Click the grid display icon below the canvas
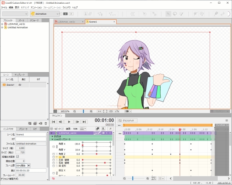This screenshot has width=232, height=185. (x=111, y=111)
